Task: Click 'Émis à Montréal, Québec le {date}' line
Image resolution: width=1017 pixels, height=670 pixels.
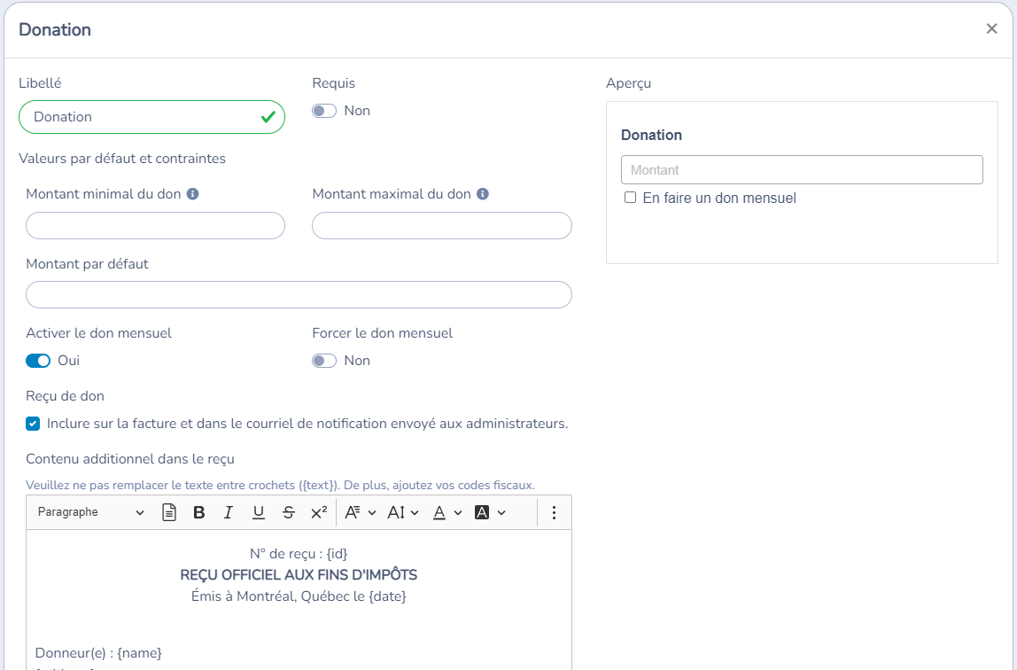Action: (x=299, y=596)
